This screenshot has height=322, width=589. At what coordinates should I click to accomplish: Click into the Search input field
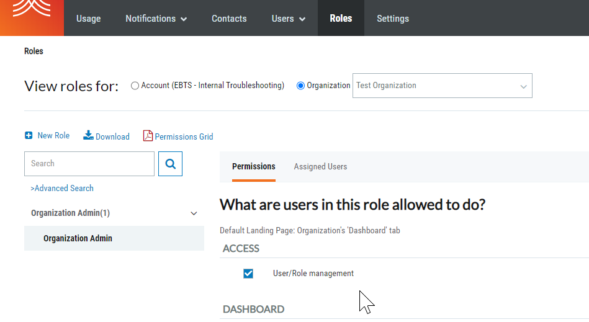[89, 164]
